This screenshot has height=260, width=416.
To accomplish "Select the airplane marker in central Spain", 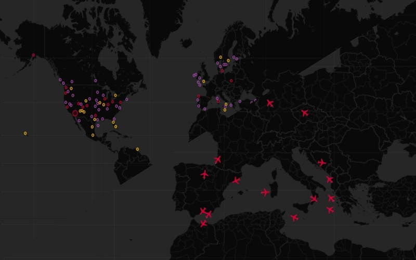I will [x=204, y=175].
